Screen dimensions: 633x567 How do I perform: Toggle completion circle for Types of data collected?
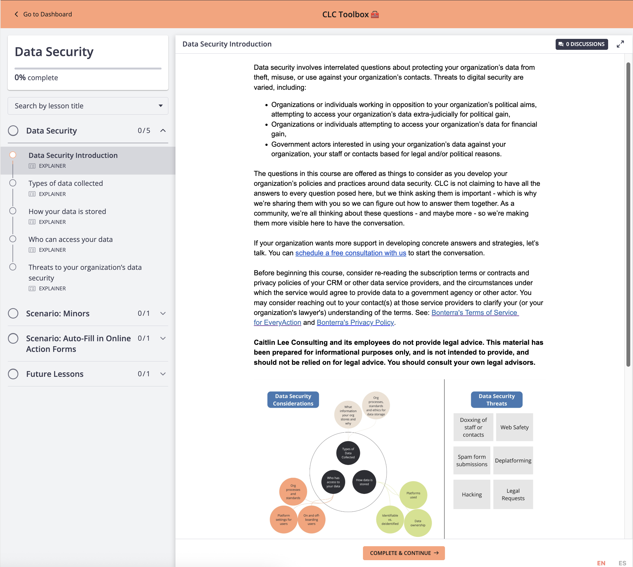13,183
